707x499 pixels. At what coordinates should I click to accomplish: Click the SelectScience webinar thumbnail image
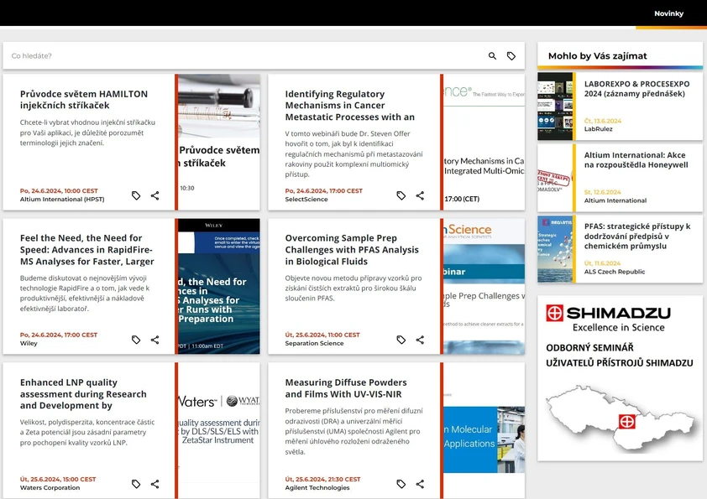(x=484, y=142)
